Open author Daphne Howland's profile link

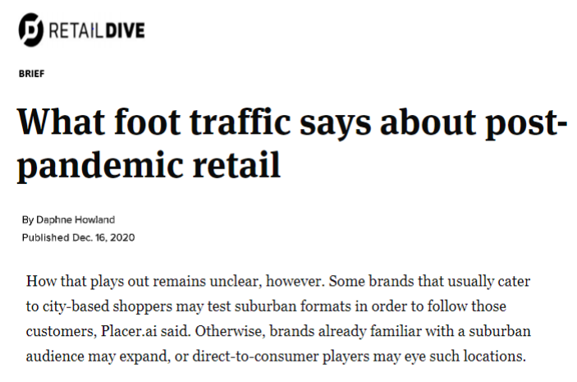pos(76,220)
